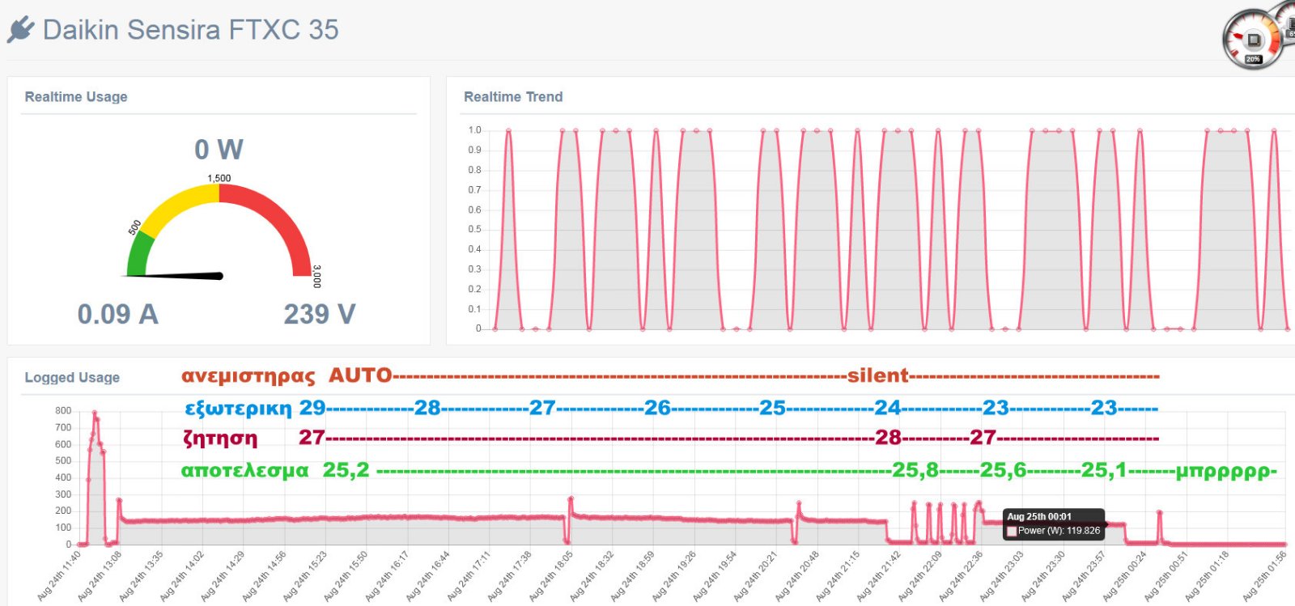Screen dimensions: 1295x606
Task: Click the Aug 24th 16:17 time axis label
Action: (387, 577)
